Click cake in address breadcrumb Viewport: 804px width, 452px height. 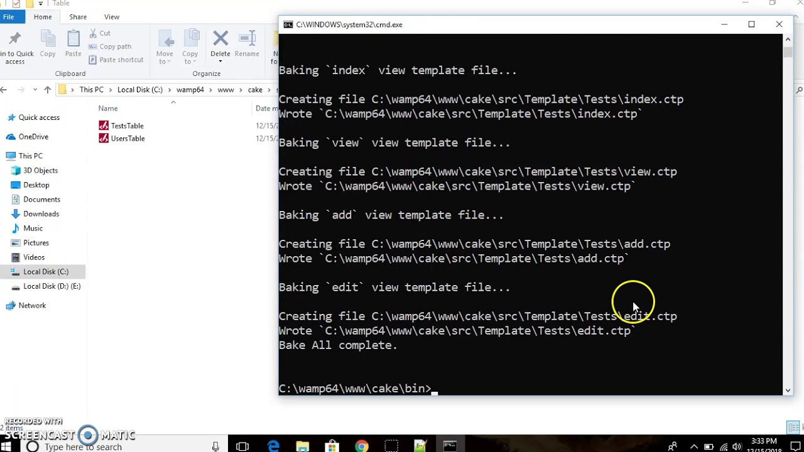(x=255, y=90)
